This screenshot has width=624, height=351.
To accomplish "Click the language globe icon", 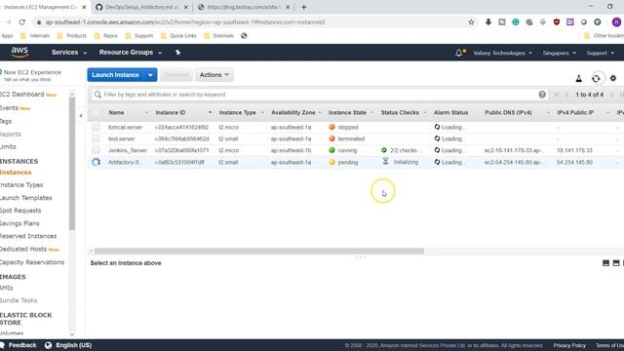I will [48, 345].
